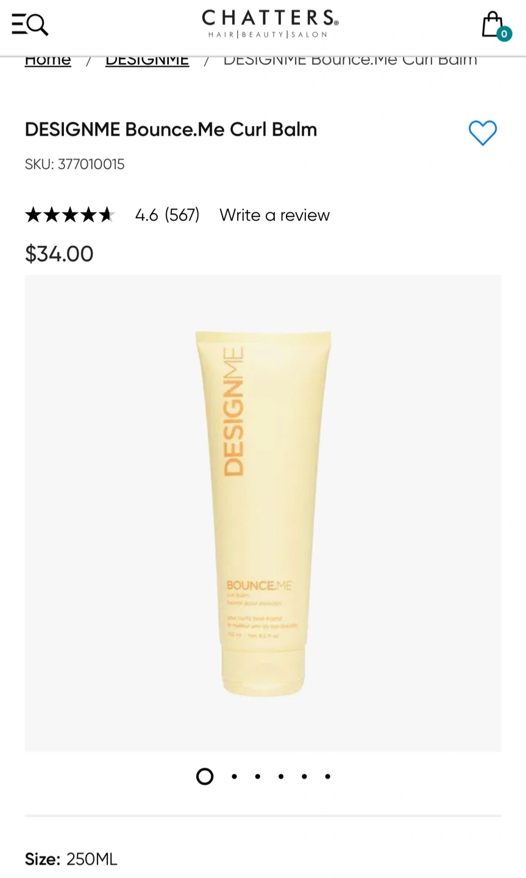Click the current breadcrumb Curl Balm text
This screenshot has height=878, width=526.
[x=350, y=60]
